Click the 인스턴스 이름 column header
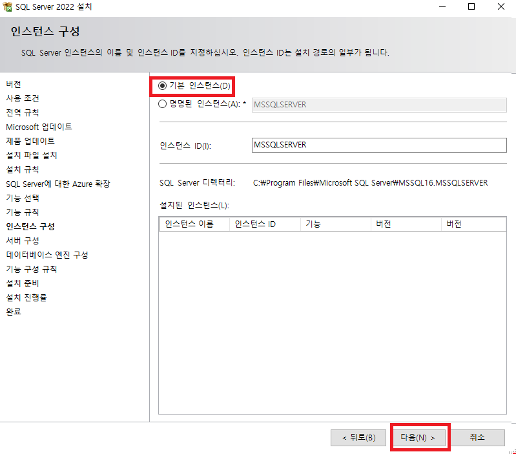The width and height of the screenshot is (516, 454). tap(194, 224)
